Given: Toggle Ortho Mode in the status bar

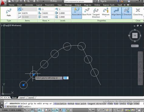Looking at the screenshot, I should coord(36,110).
